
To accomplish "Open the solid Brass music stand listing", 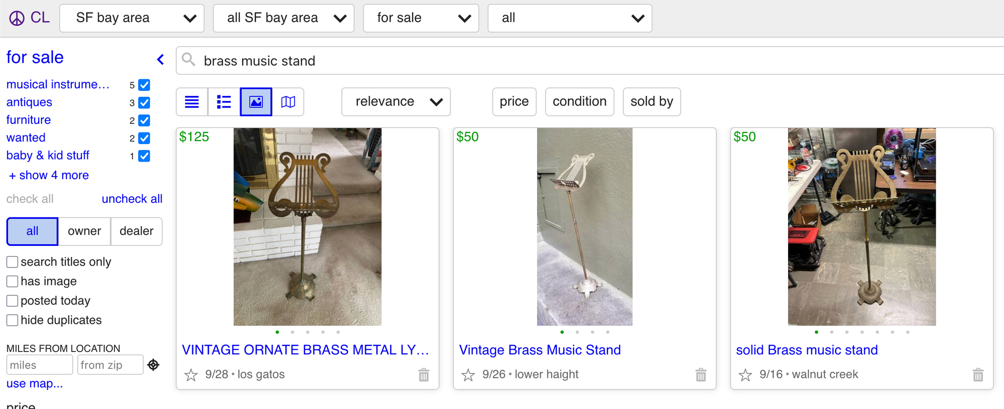I will [x=807, y=350].
